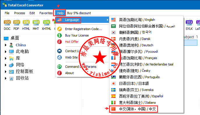The height and width of the screenshot is (115, 200).
Task: Select the China folder tree item
Action: tap(21, 45)
